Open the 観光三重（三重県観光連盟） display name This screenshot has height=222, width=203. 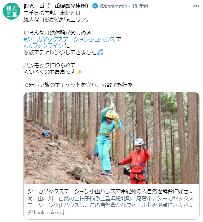click(56, 6)
